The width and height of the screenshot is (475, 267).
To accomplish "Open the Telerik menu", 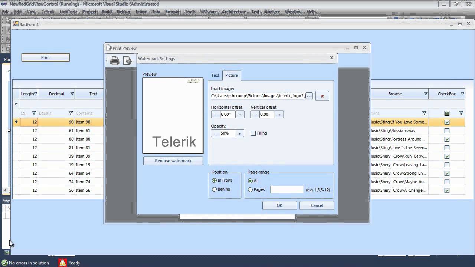I will tap(48, 12).
